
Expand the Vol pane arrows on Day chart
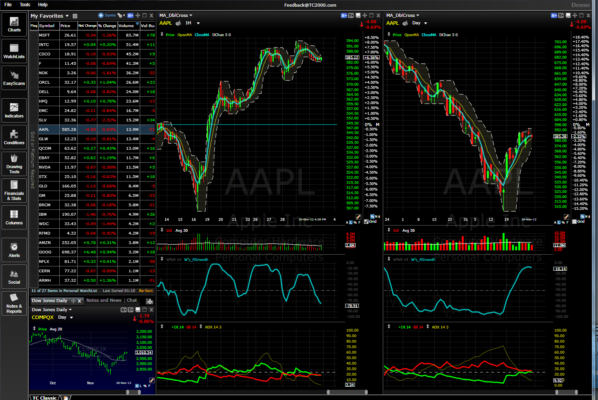pyautogui.click(x=389, y=230)
